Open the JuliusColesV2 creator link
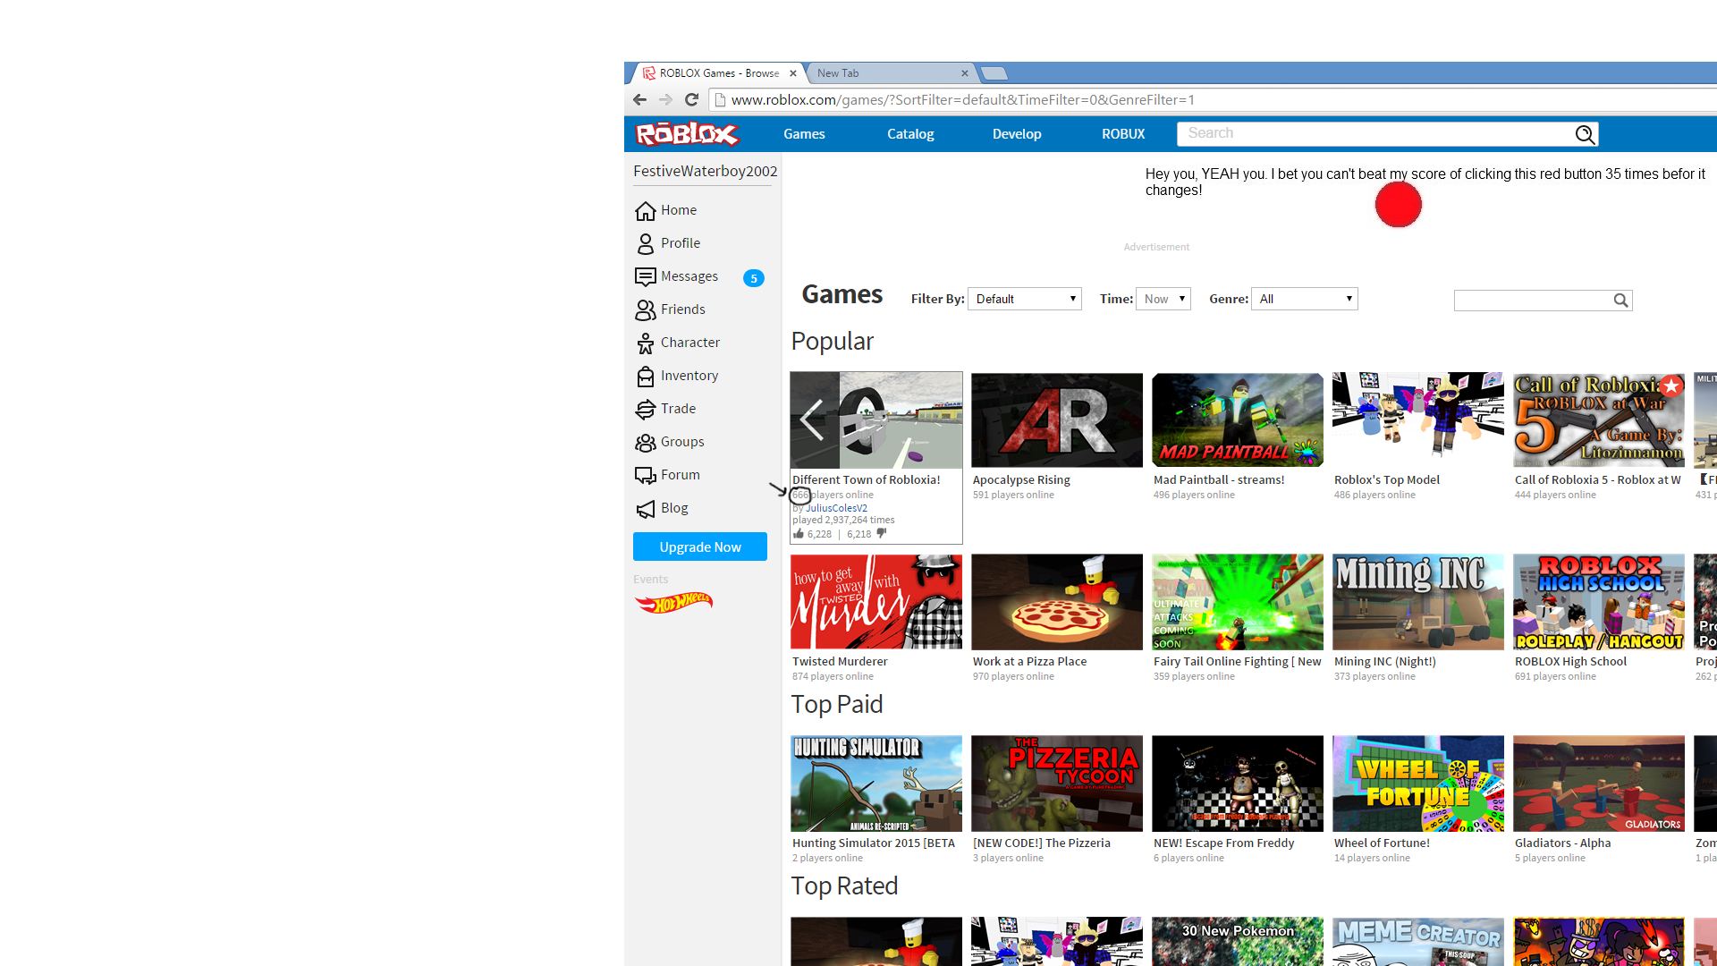The width and height of the screenshot is (1717, 966). click(x=836, y=508)
